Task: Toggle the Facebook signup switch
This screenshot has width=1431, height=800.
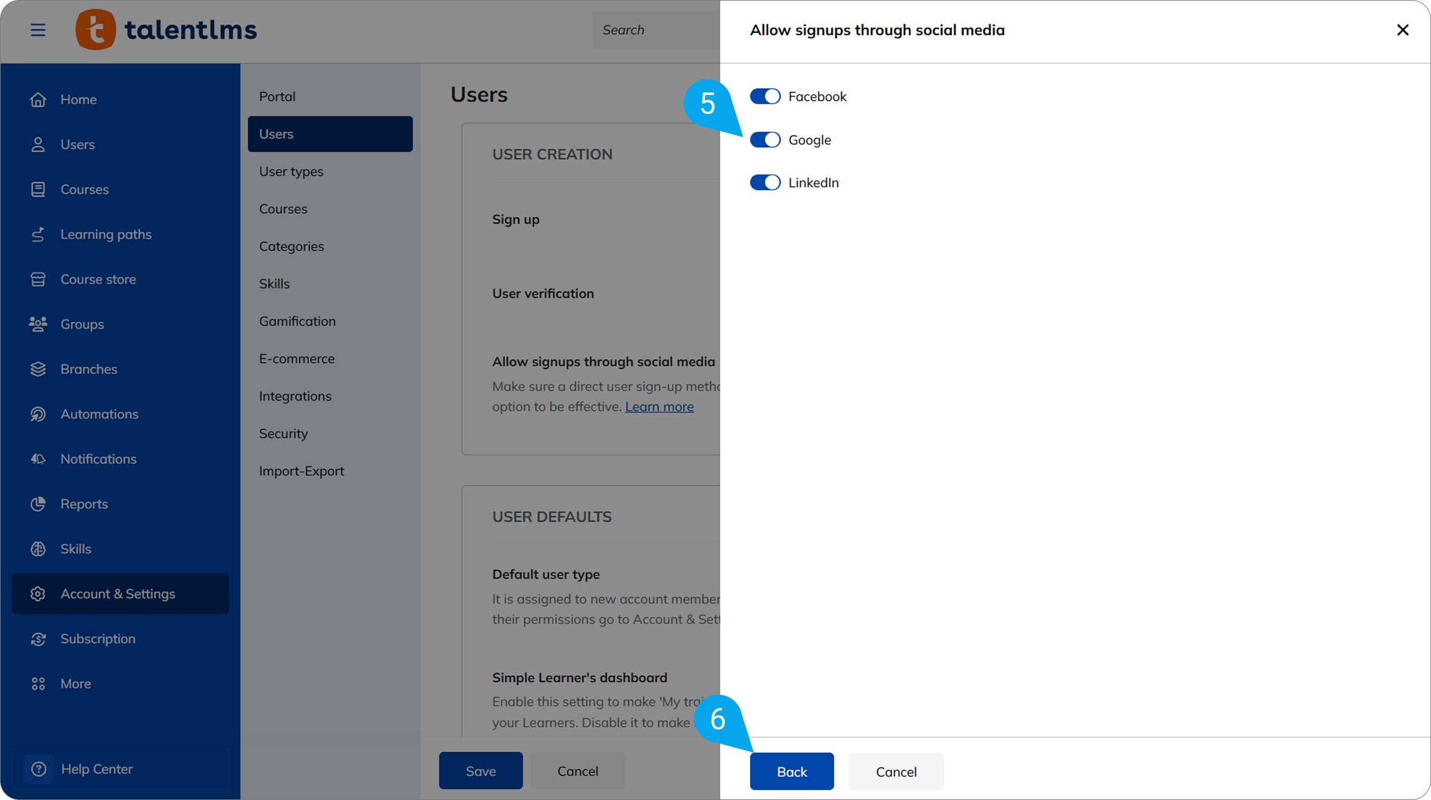Action: pos(765,96)
